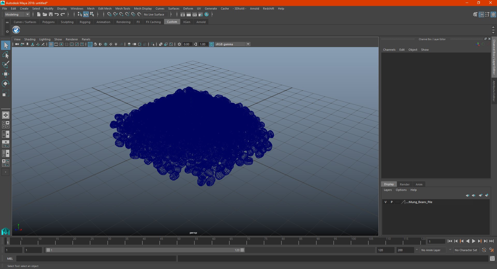Toggle V visibility of Mung_Beans_Pile layer

(x=385, y=202)
